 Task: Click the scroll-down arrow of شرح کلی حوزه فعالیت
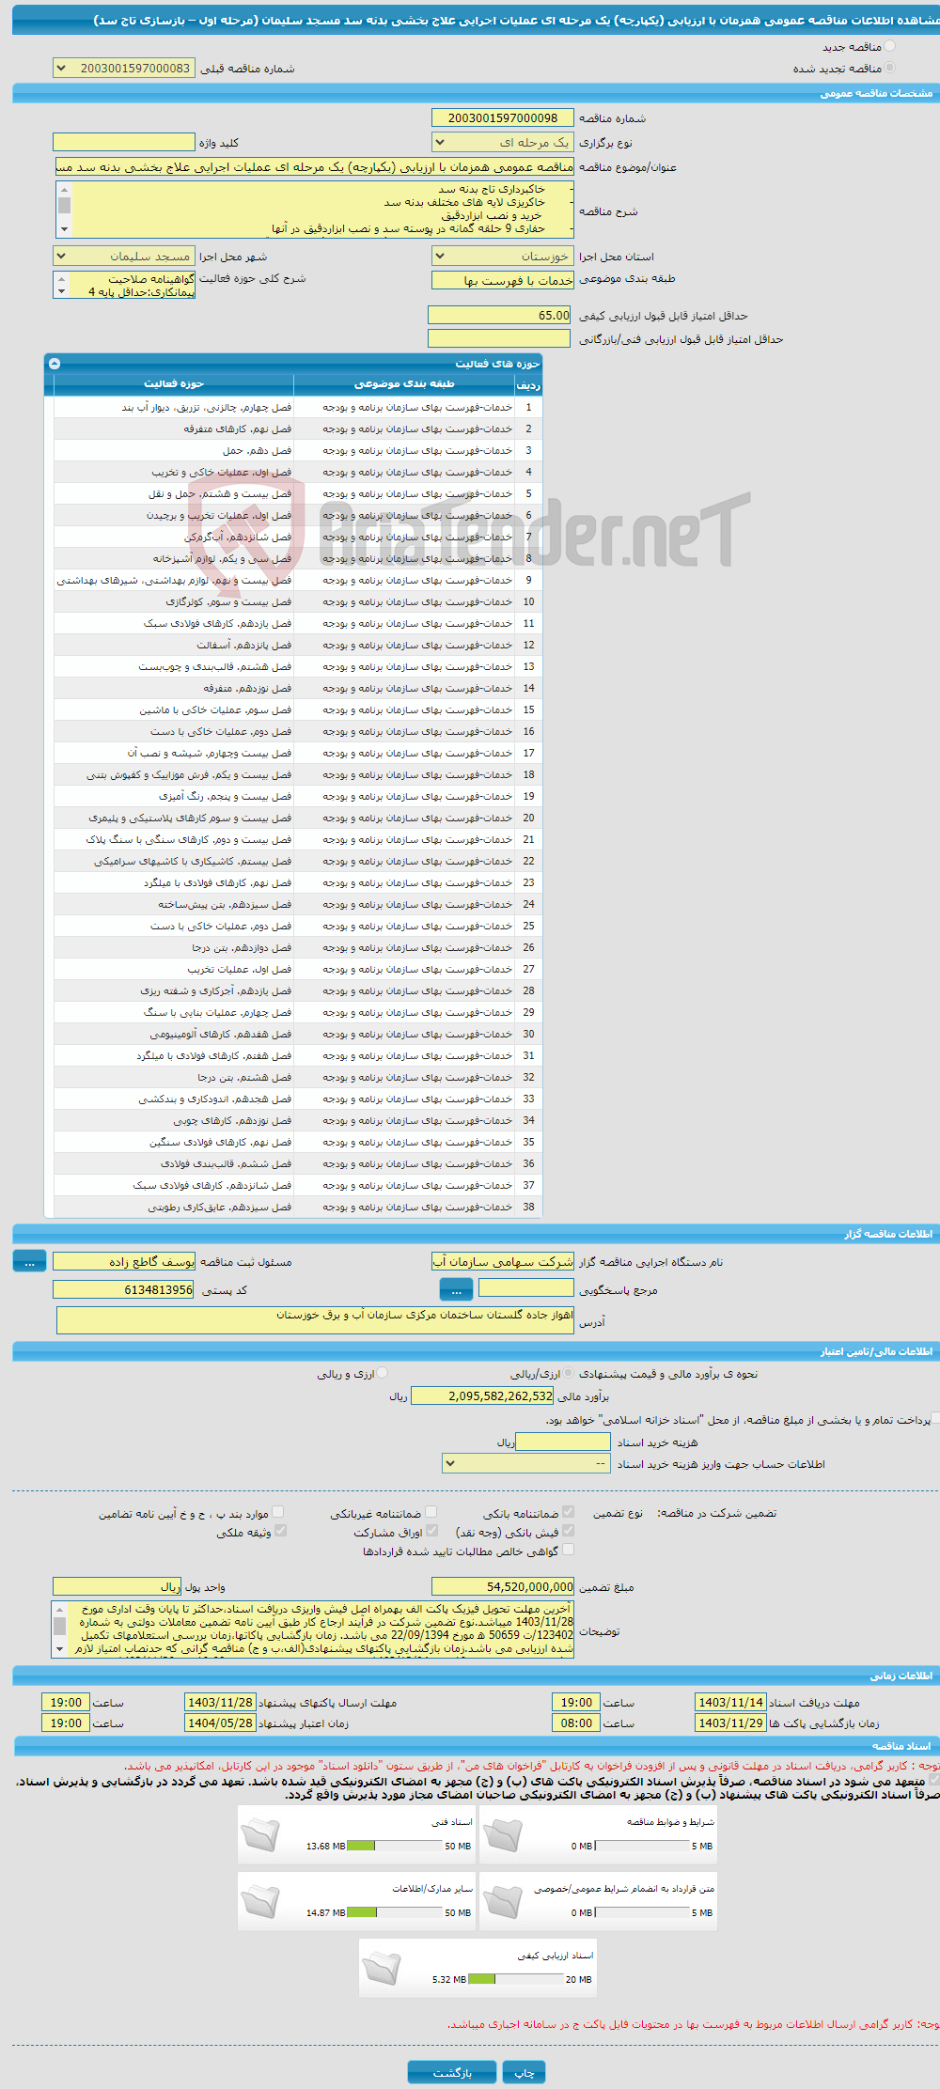point(61,292)
